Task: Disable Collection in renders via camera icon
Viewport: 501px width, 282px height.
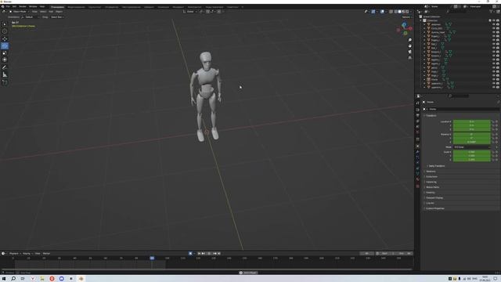Action: 498,20
